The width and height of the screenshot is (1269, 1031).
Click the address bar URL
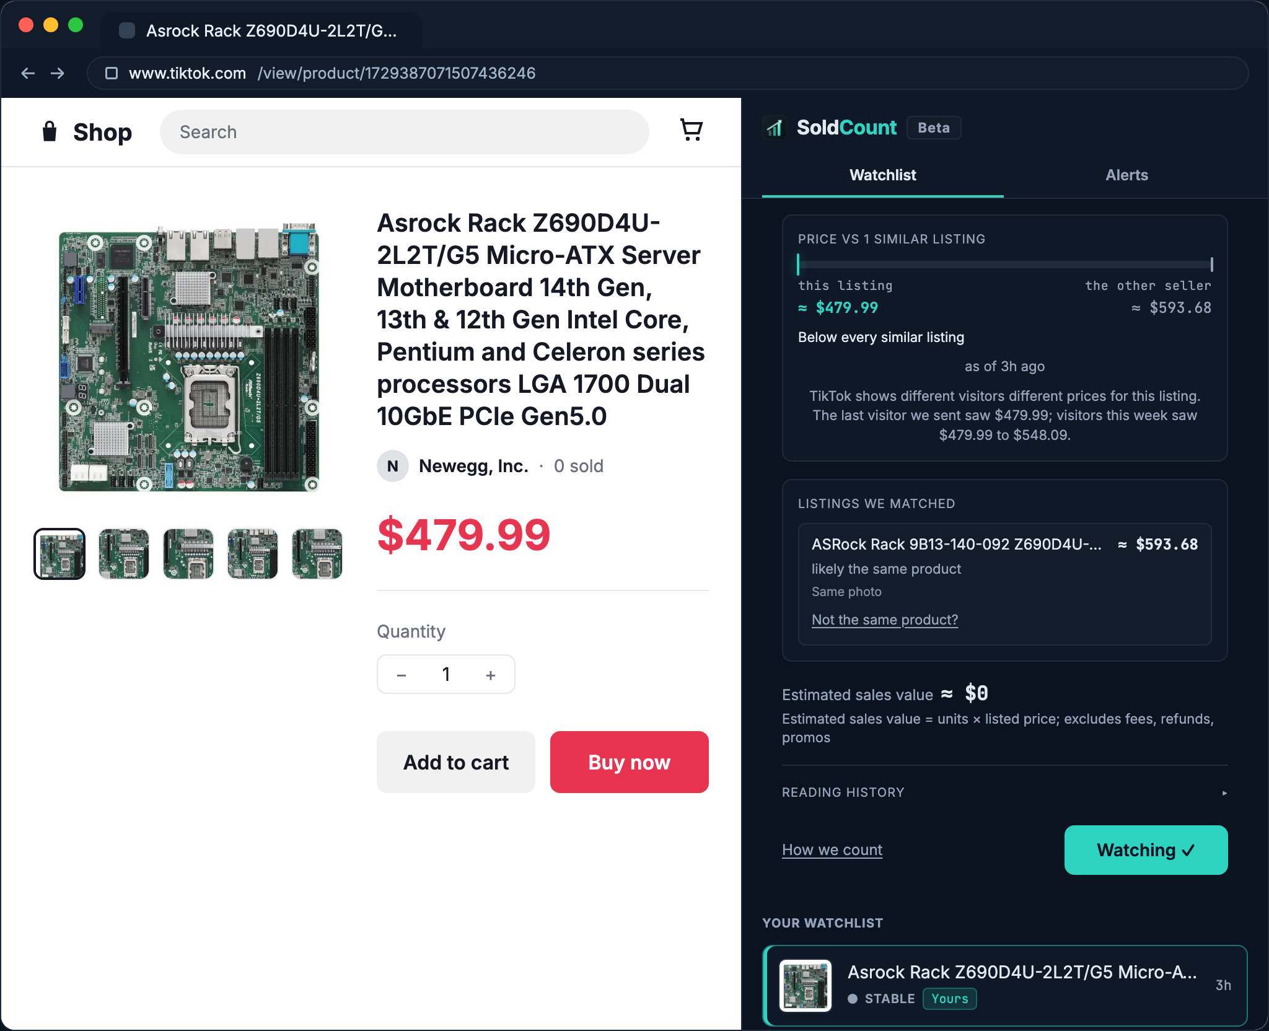click(x=667, y=73)
